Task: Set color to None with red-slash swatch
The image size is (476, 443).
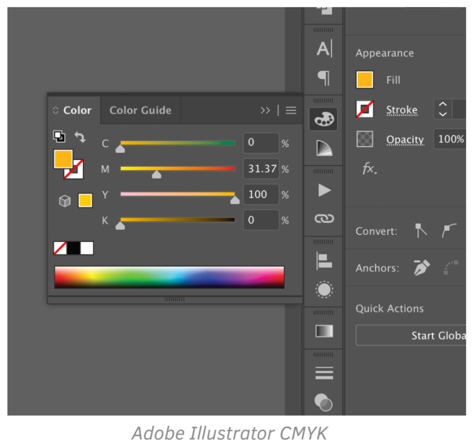Action: tap(60, 248)
